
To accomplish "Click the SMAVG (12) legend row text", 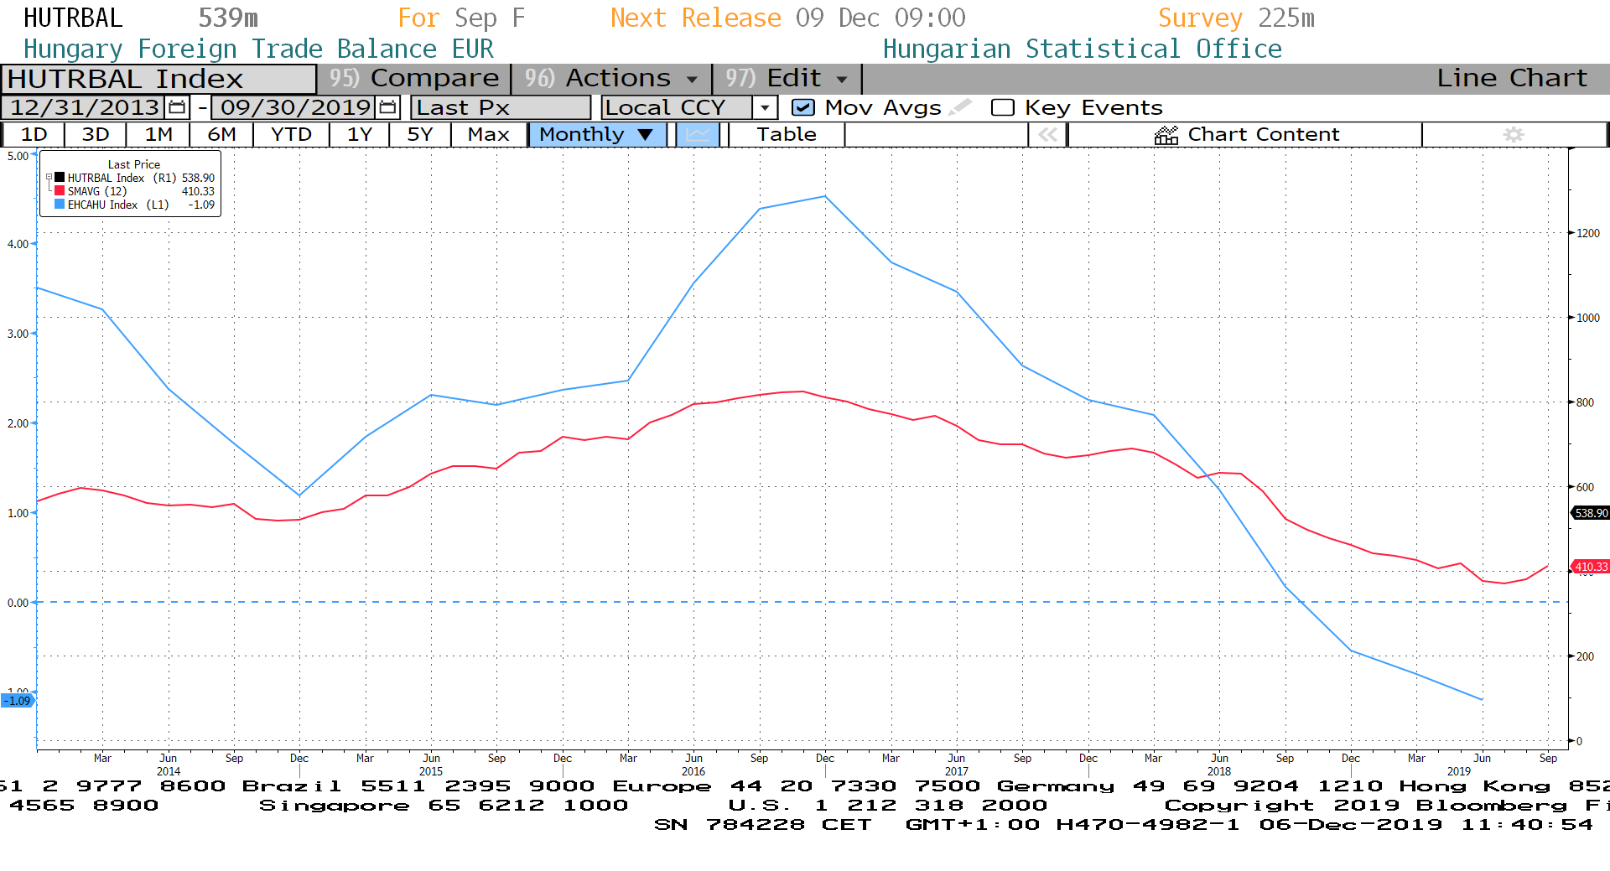I will (97, 191).
